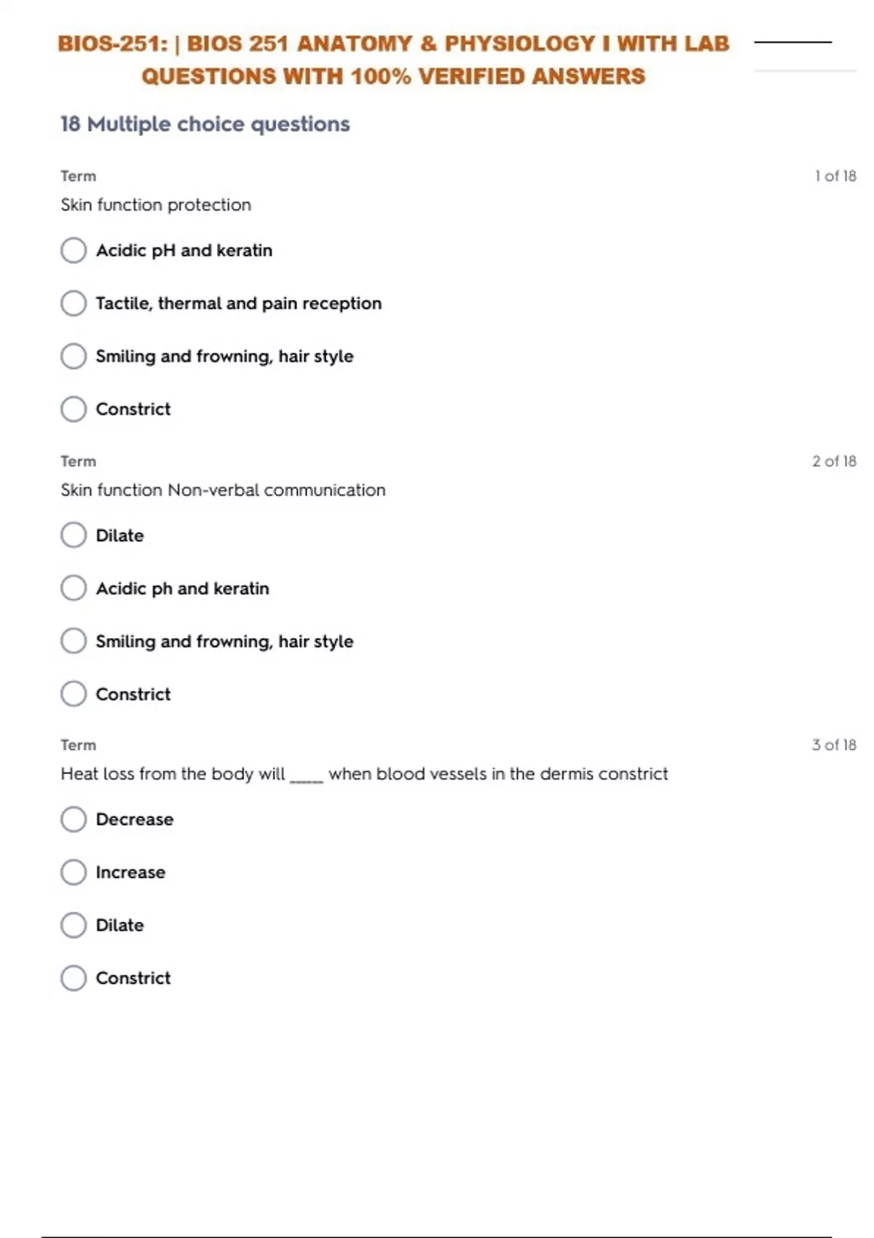
Task: Click the 'Skin function protection' question text
Action: click(x=156, y=205)
